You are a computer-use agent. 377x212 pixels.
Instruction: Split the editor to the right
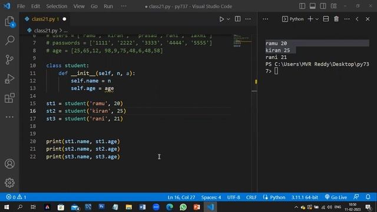click(237, 19)
